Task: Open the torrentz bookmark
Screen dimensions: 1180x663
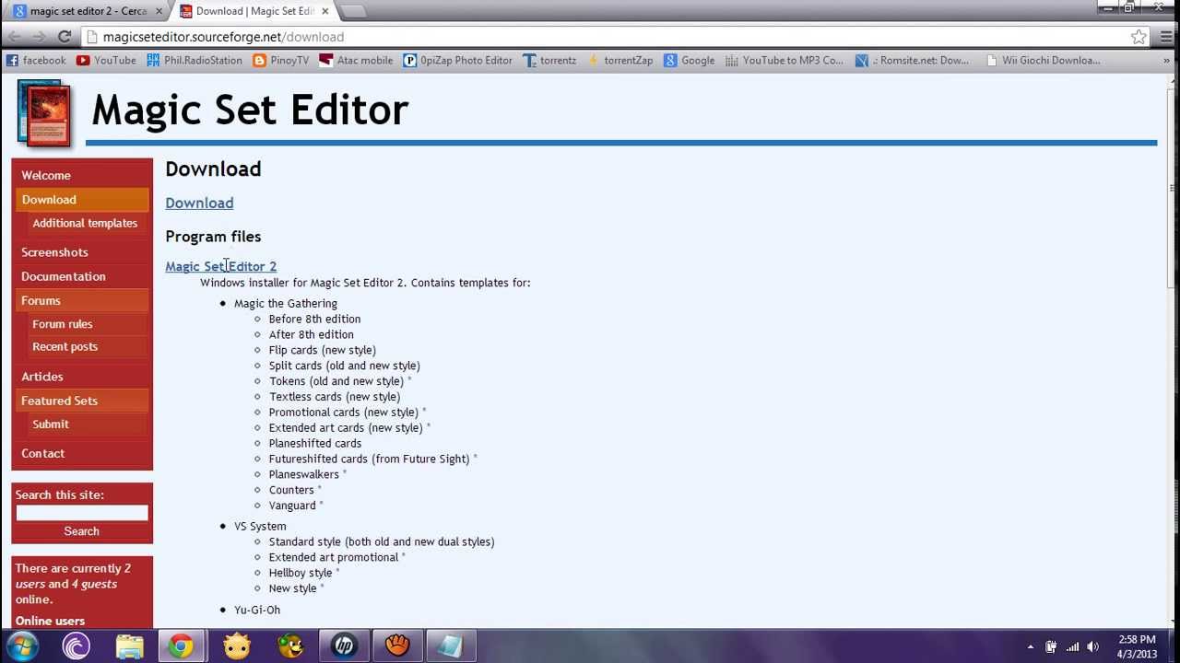Action: 549,60
